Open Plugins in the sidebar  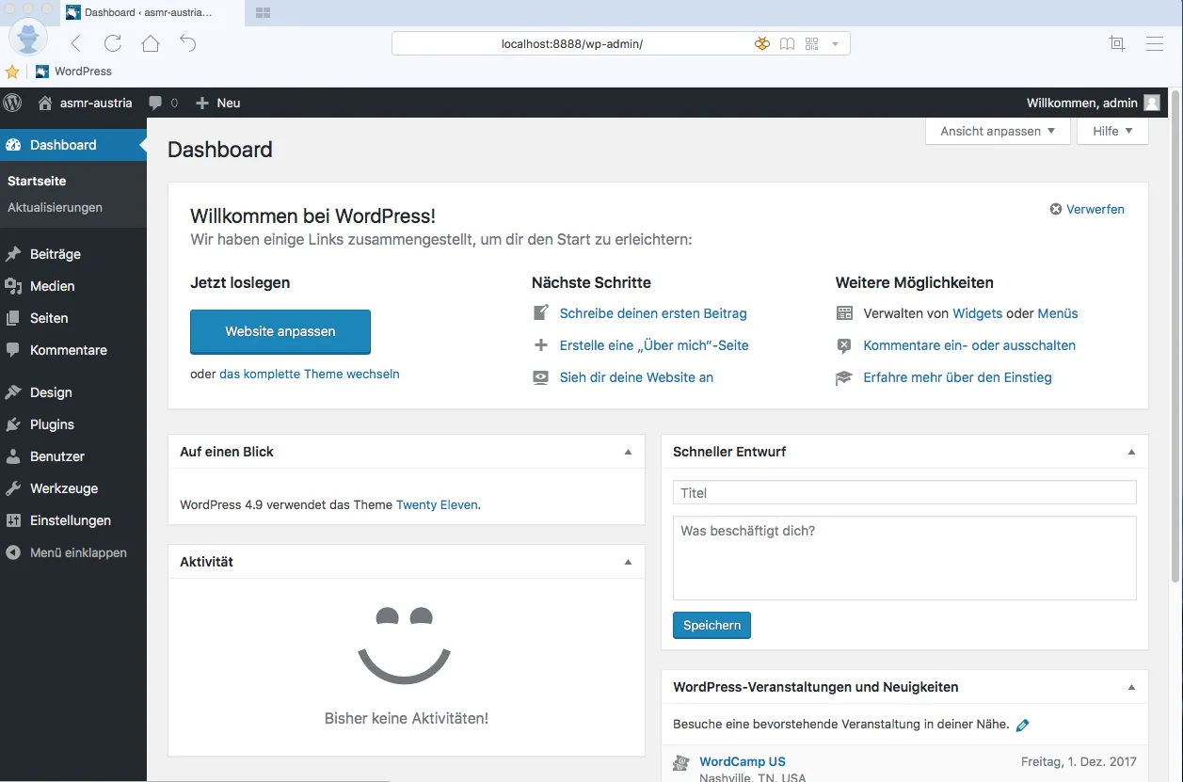[x=72, y=424]
